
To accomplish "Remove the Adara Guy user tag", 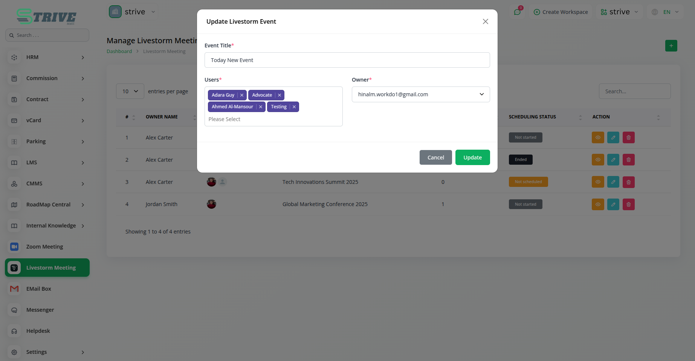I will (242, 95).
